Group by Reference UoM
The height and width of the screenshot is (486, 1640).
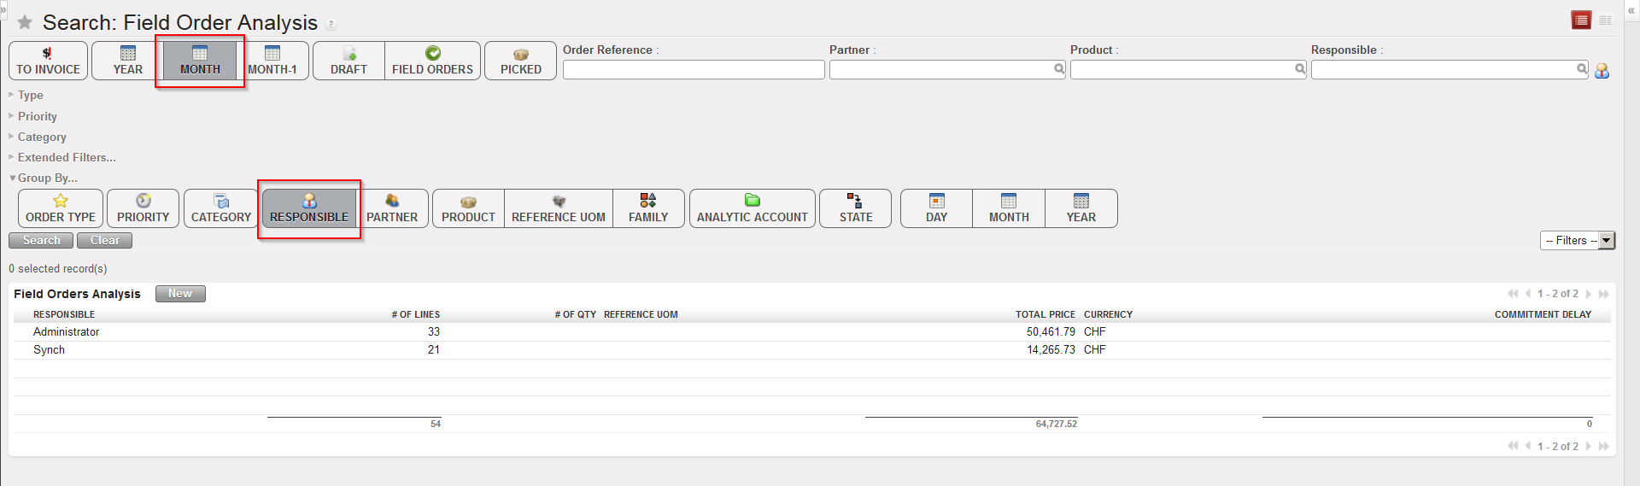[559, 208]
